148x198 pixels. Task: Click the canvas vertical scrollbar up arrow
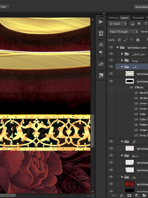92,20
